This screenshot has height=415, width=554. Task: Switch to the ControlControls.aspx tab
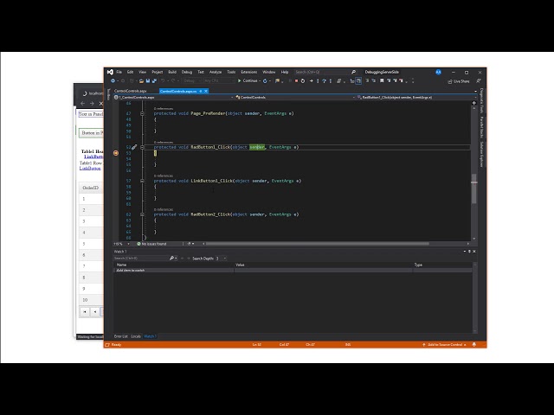coord(130,91)
